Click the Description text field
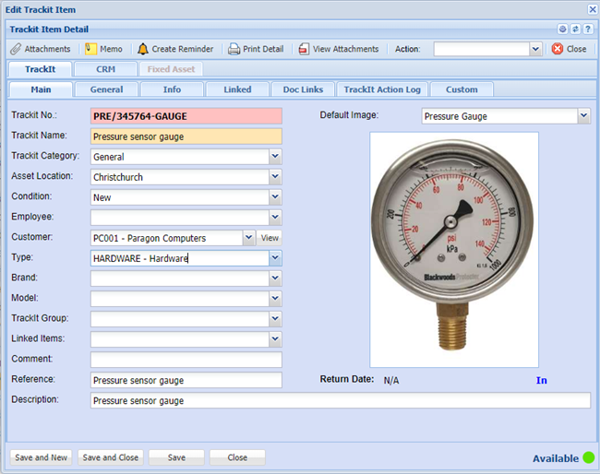600x474 pixels. pyautogui.click(x=340, y=400)
